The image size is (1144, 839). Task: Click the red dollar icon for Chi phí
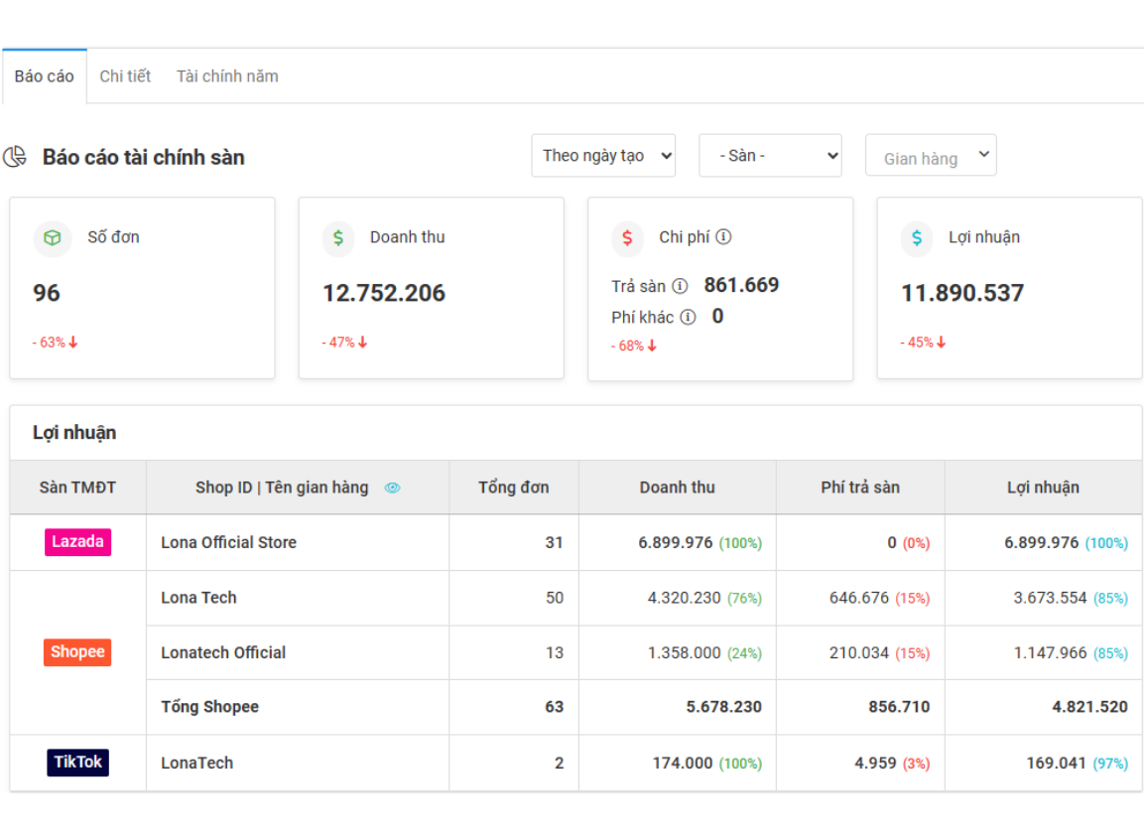(x=627, y=238)
